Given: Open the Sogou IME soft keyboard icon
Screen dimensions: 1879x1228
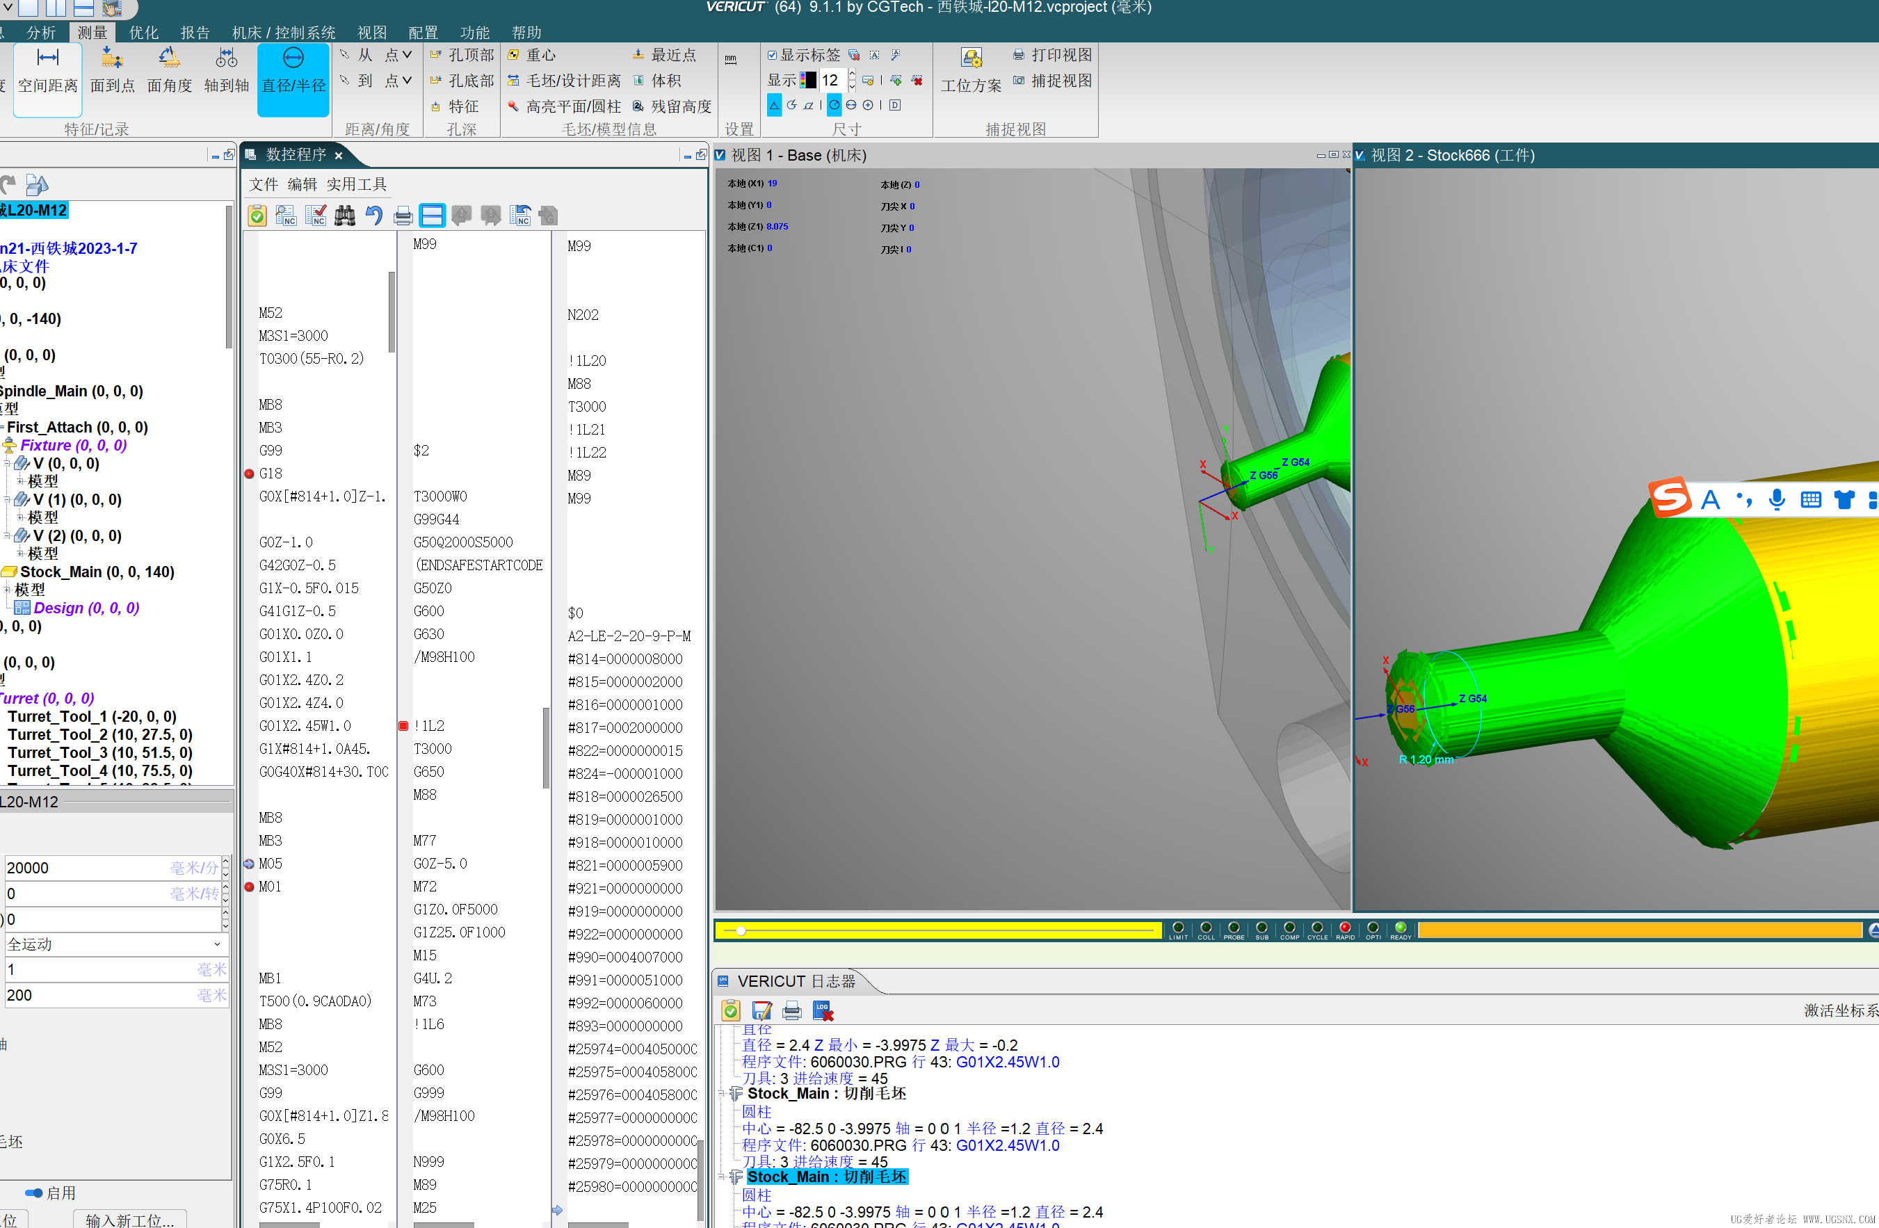Looking at the screenshot, I should (x=1811, y=499).
